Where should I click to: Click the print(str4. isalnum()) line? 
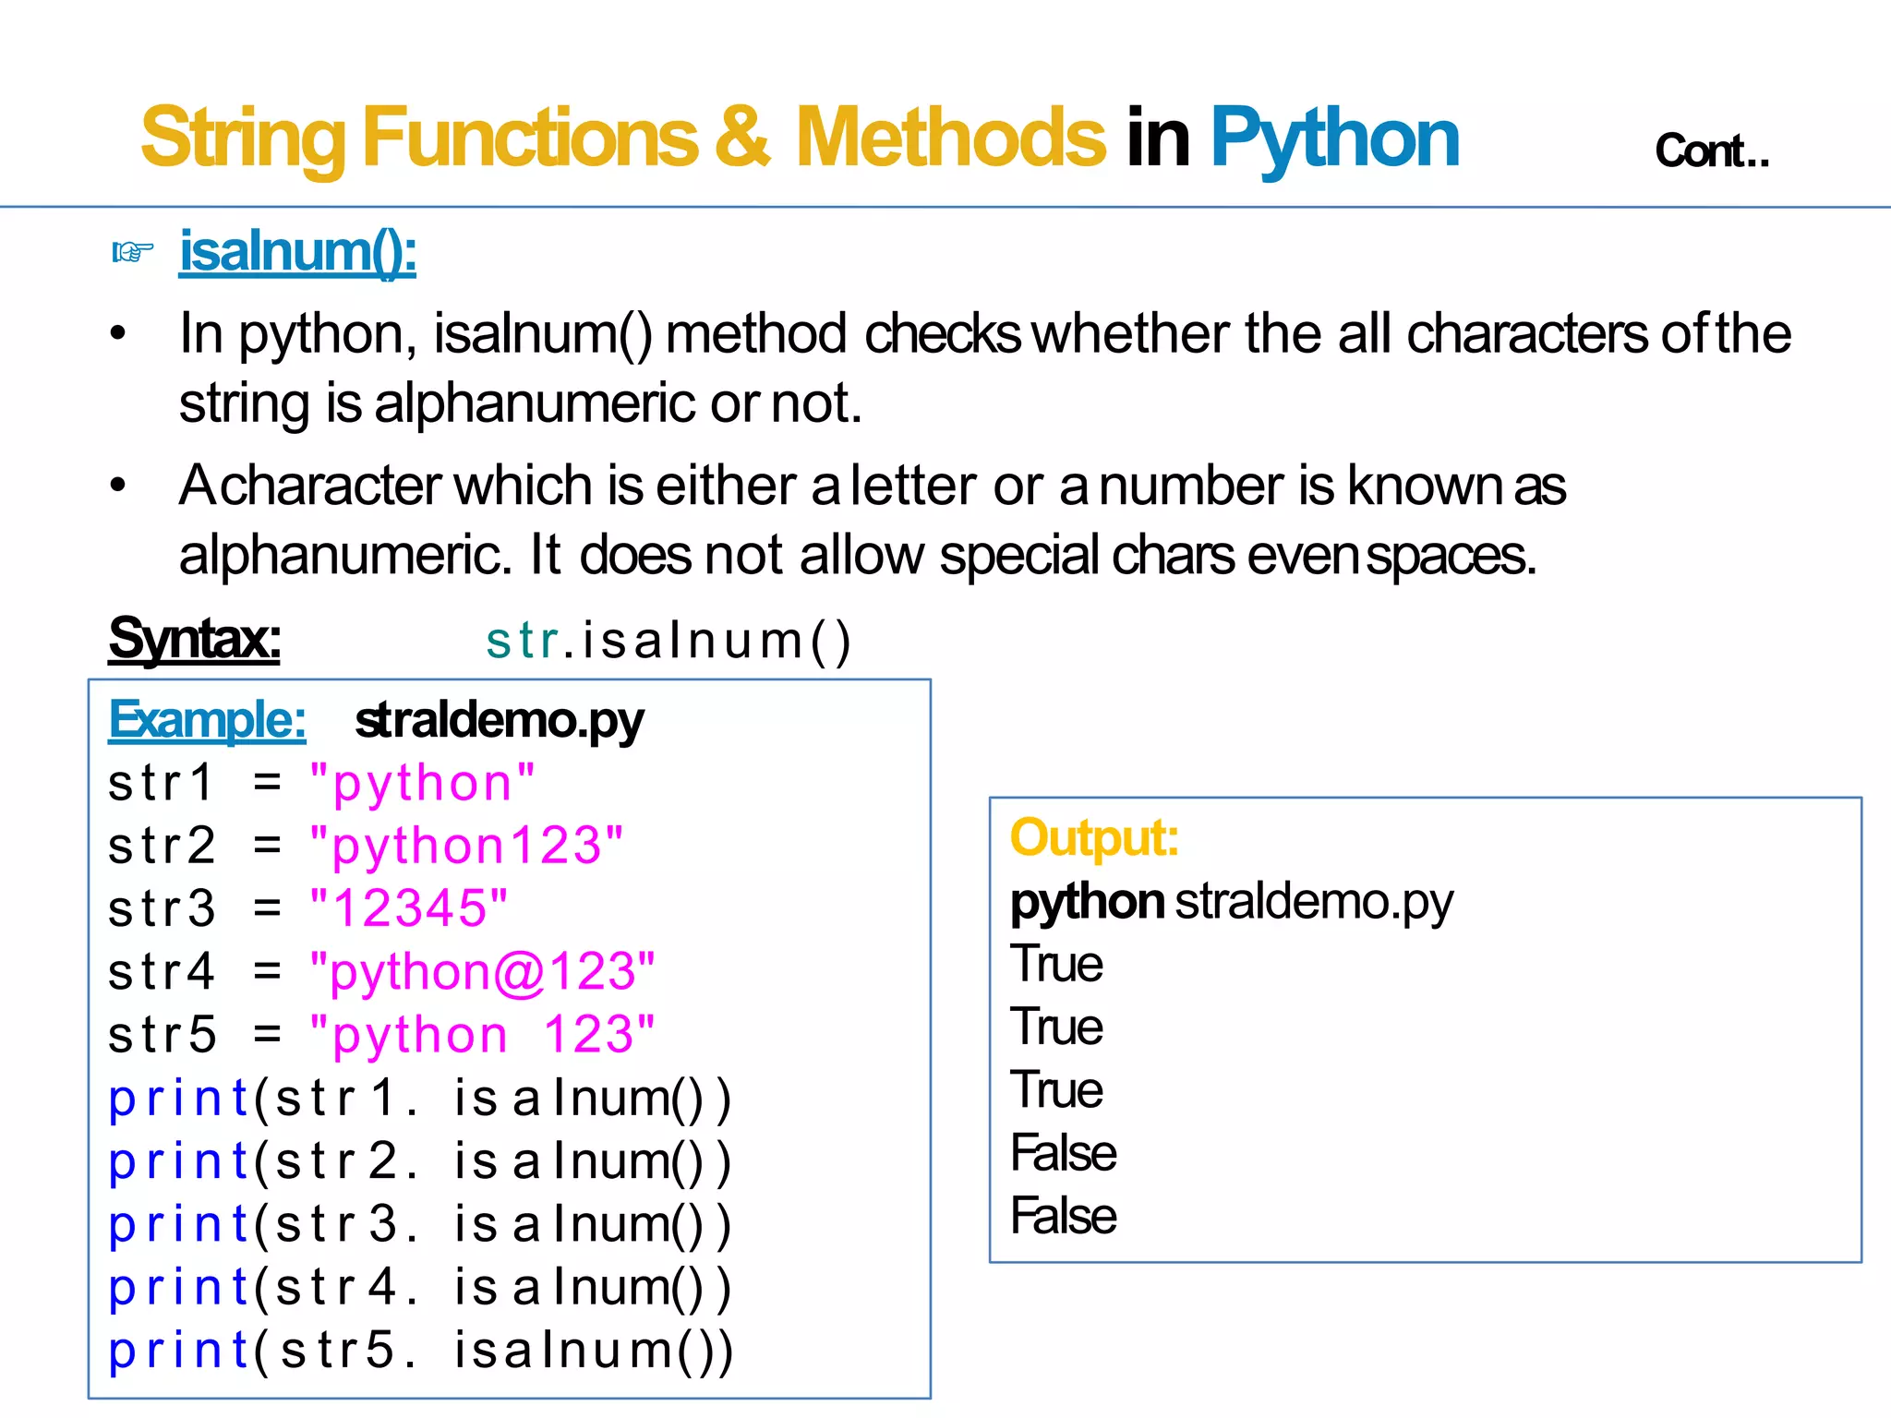pyautogui.click(x=420, y=1288)
